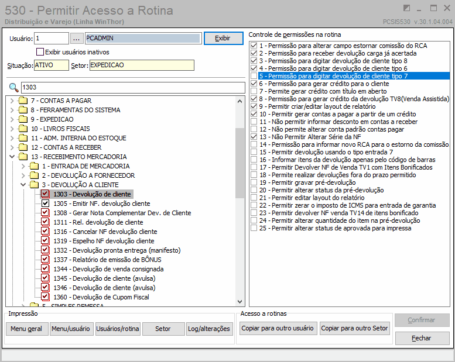
Task: Click the tree scrollbar up arrow
Action: tap(240, 101)
